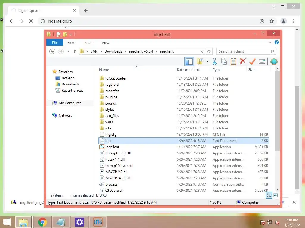This screenshot has height=228, width=305.
Task: Open the Chrome profile avatar menu
Action: tap(284, 21)
